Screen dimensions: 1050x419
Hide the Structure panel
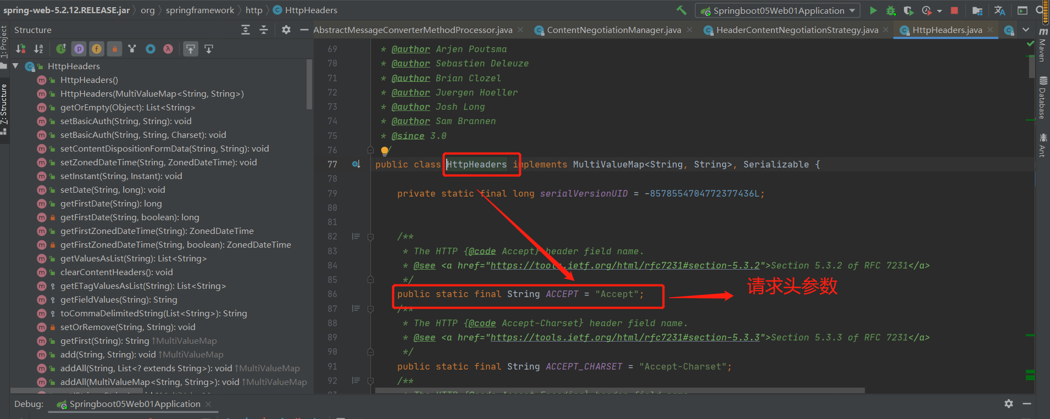tap(304, 30)
